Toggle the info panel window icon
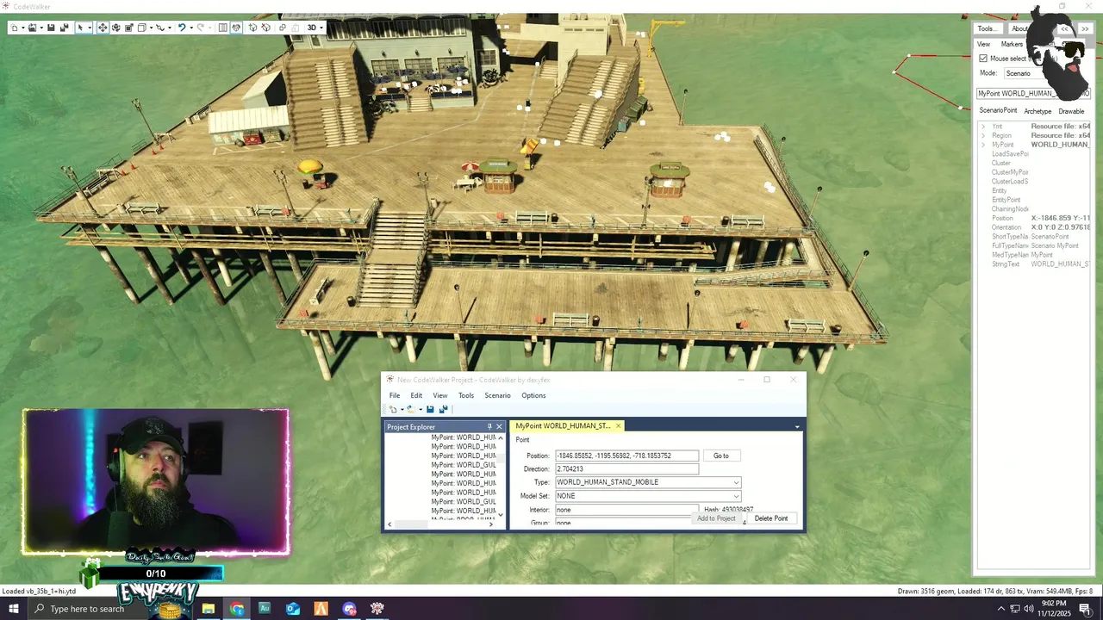This screenshot has width=1103, height=620. [x=222, y=28]
